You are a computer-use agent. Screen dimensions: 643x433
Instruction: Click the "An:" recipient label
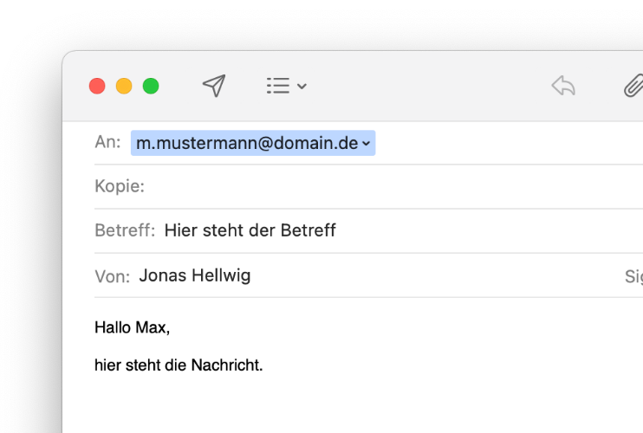click(107, 143)
